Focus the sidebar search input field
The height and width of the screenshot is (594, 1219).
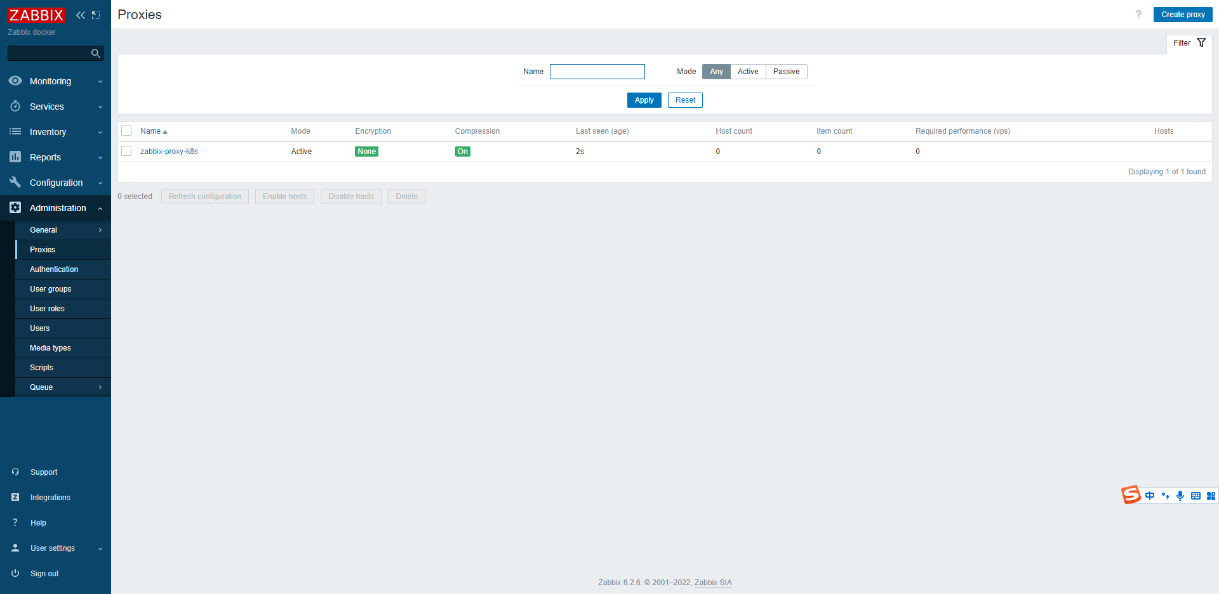pos(55,53)
